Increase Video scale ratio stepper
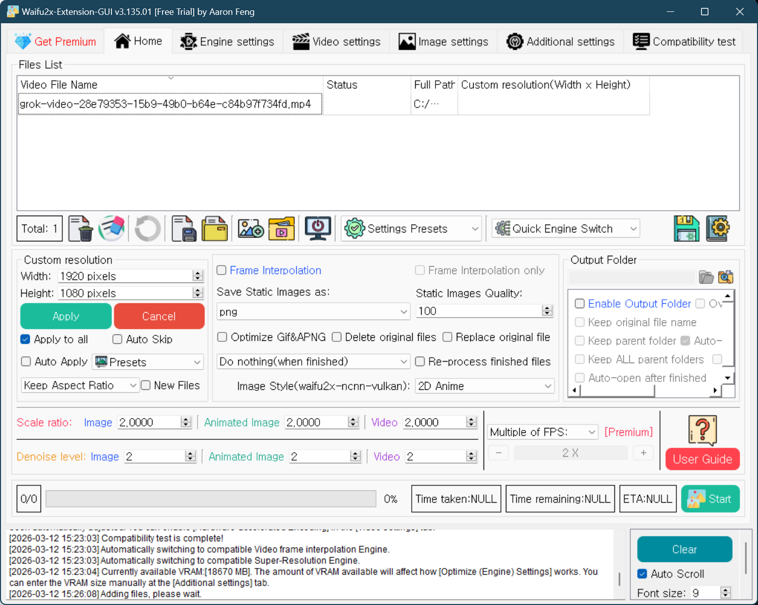758x605 pixels. [471, 419]
